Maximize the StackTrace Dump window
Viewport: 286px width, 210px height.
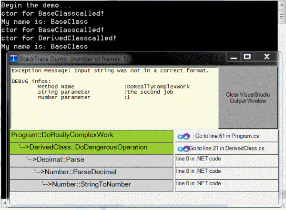tap(247, 58)
